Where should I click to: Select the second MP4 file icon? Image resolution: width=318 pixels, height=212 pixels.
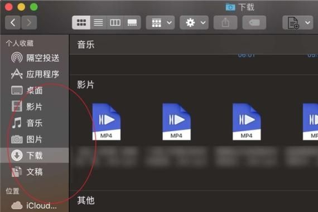pos(176,122)
